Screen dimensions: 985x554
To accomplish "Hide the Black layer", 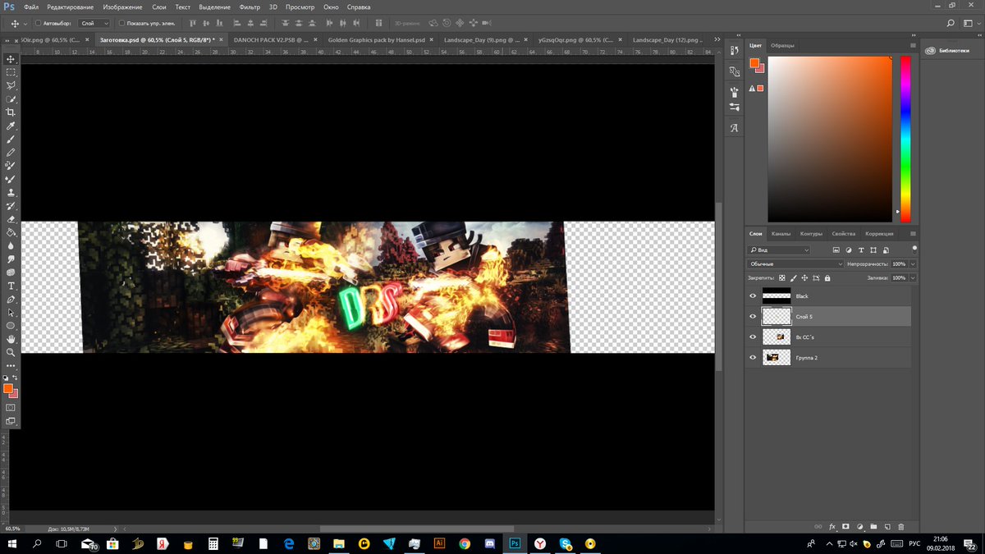I will click(753, 295).
